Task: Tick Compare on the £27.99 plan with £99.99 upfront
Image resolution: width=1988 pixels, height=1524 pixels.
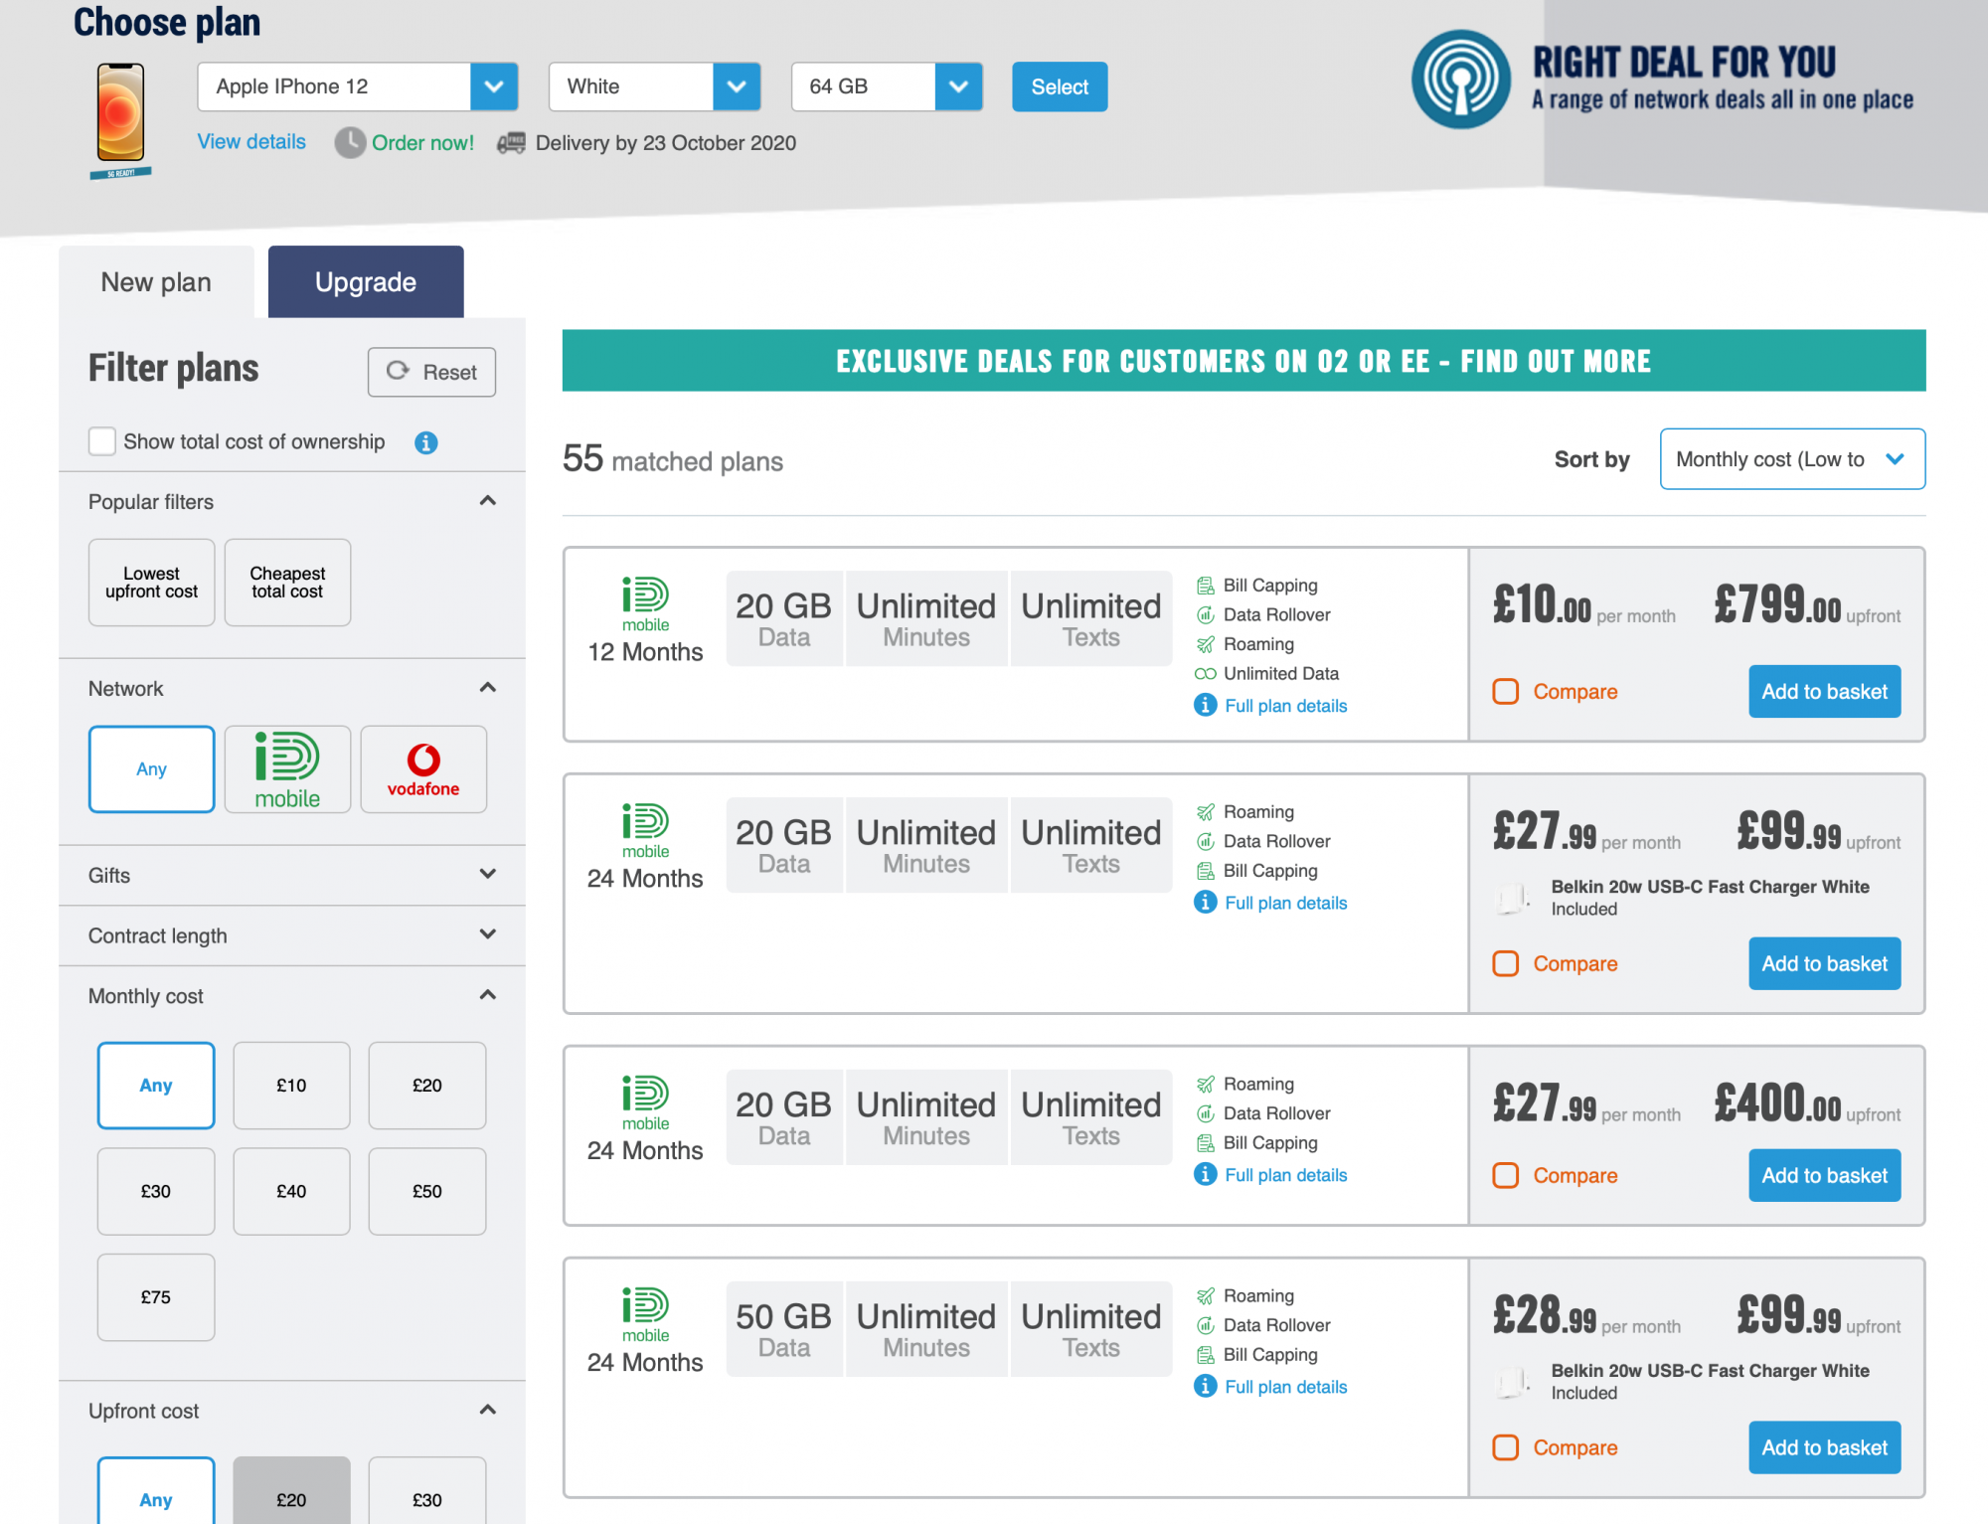Action: 1505,964
